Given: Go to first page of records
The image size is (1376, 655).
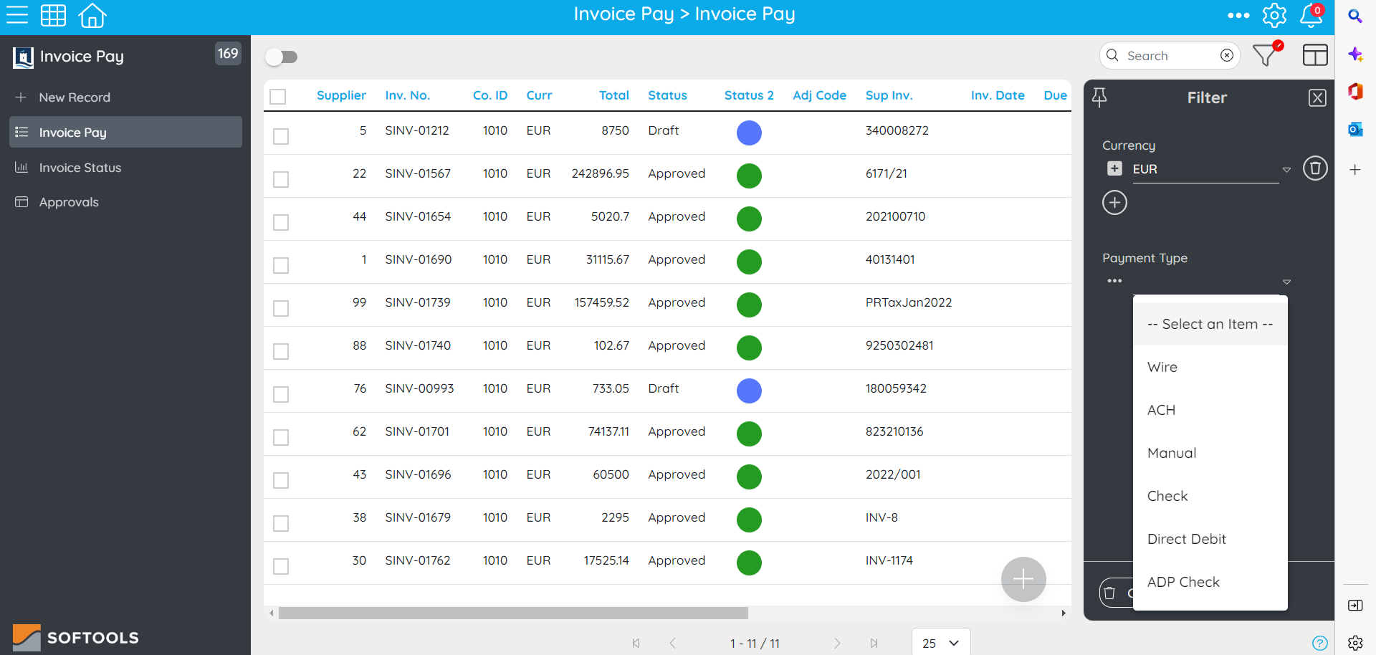Looking at the screenshot, I should coord(636,643).
